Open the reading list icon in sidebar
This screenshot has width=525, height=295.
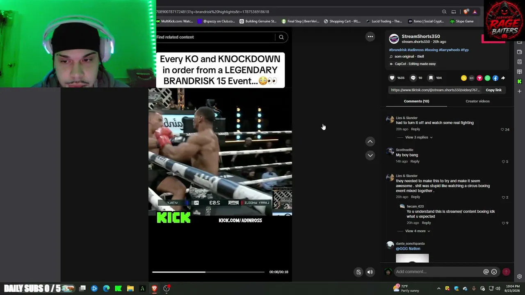point(520,72)
